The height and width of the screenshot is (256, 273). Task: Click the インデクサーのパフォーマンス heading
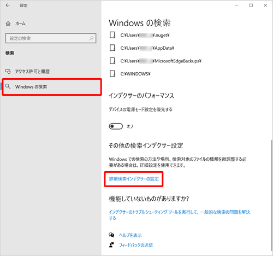[141, 96]
